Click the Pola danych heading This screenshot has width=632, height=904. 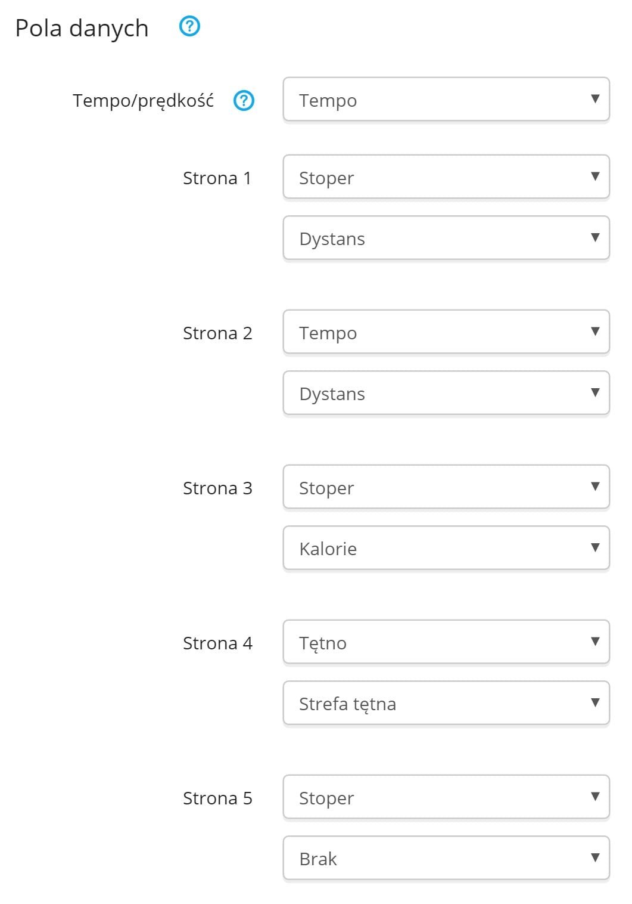[82, 28]
